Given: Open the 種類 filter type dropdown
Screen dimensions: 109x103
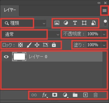Looking at the screenshot, I should point(24,23).
